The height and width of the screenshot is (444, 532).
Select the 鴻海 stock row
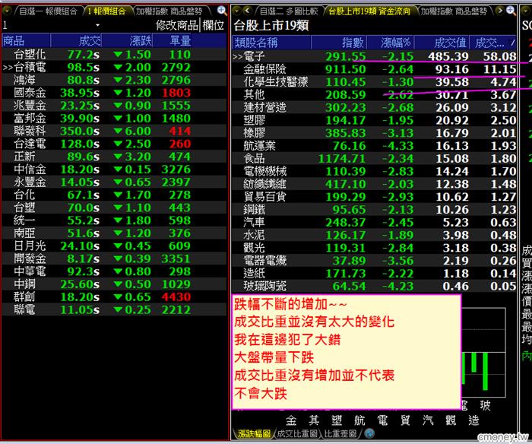114,80
